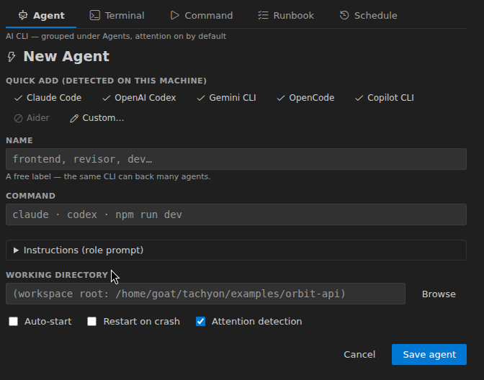Click the 'A free label' hint text

108,177
